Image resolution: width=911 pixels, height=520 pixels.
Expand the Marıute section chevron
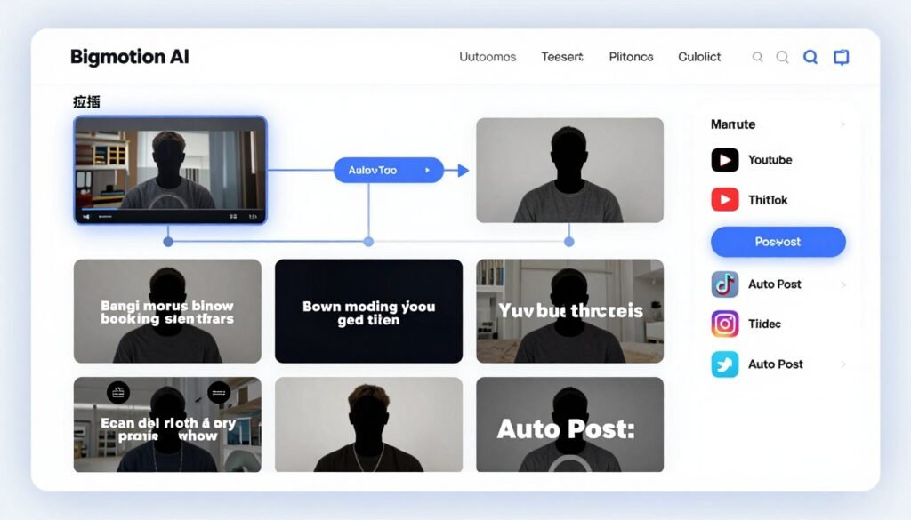(x=842, y=124)
